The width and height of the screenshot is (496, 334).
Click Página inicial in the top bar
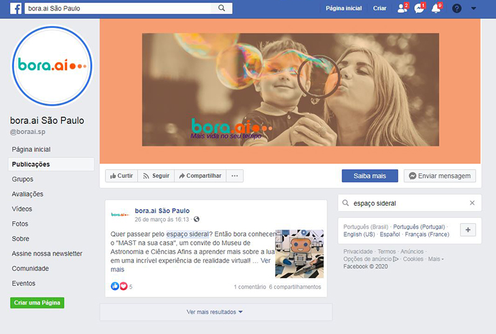tap(344, 8)
